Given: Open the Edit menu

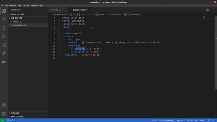Looking at the screenshot, I should (x=6, y=6).
